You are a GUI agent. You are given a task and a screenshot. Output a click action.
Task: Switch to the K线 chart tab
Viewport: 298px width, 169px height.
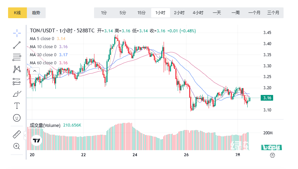pyautogui.click(x=17, y=13)
